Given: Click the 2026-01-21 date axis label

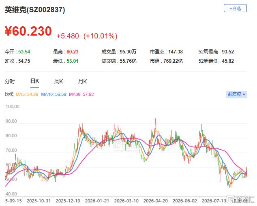Looking at the screenshot, I should 97,201.
